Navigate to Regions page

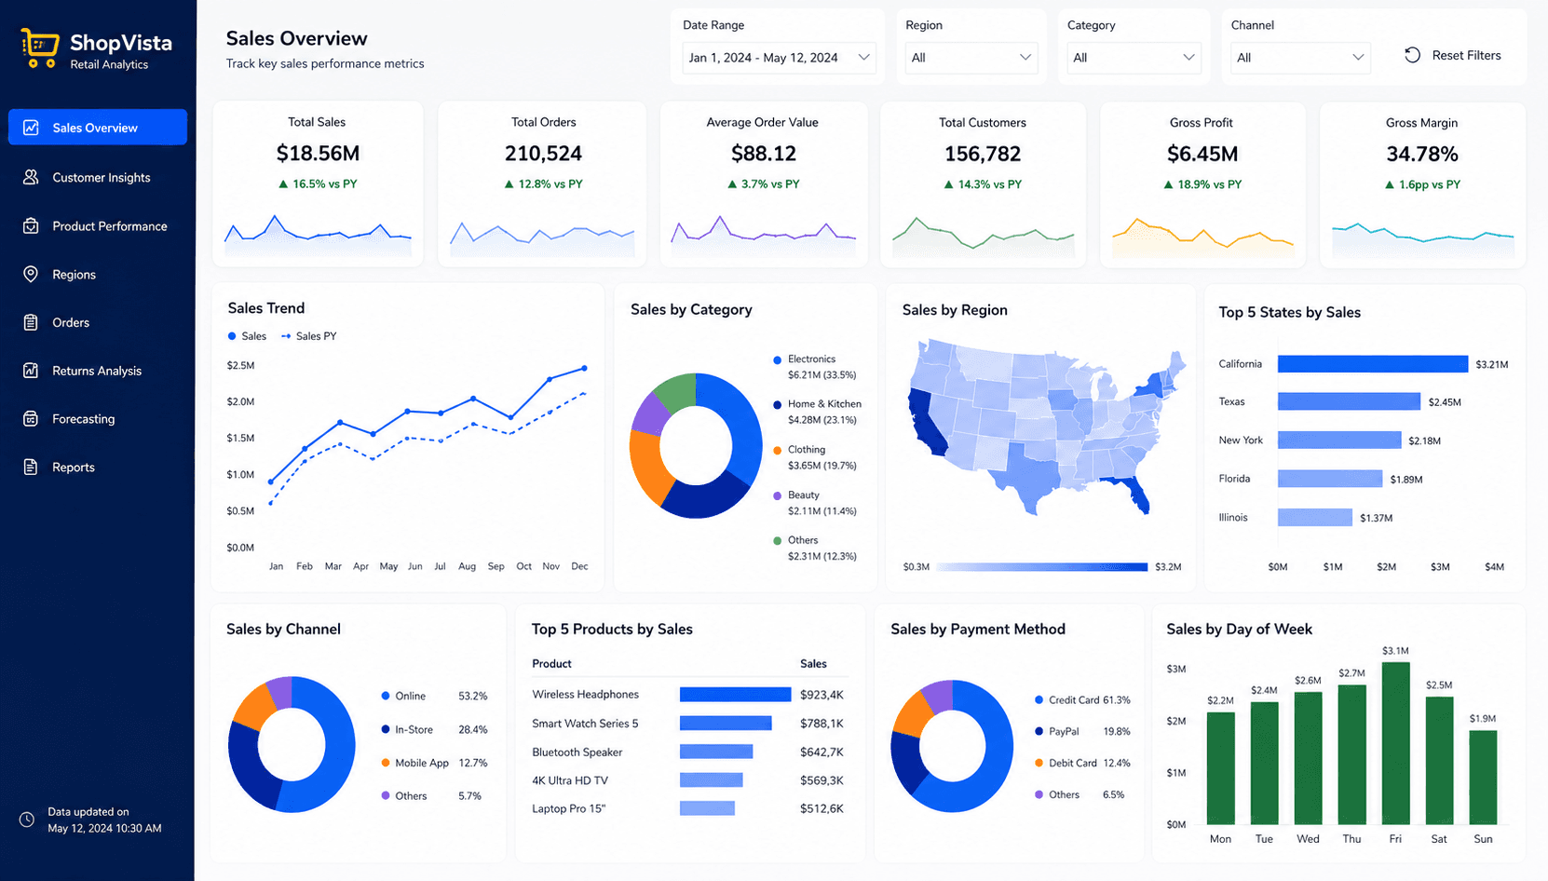pyautogui.click(x=98, y=274)
